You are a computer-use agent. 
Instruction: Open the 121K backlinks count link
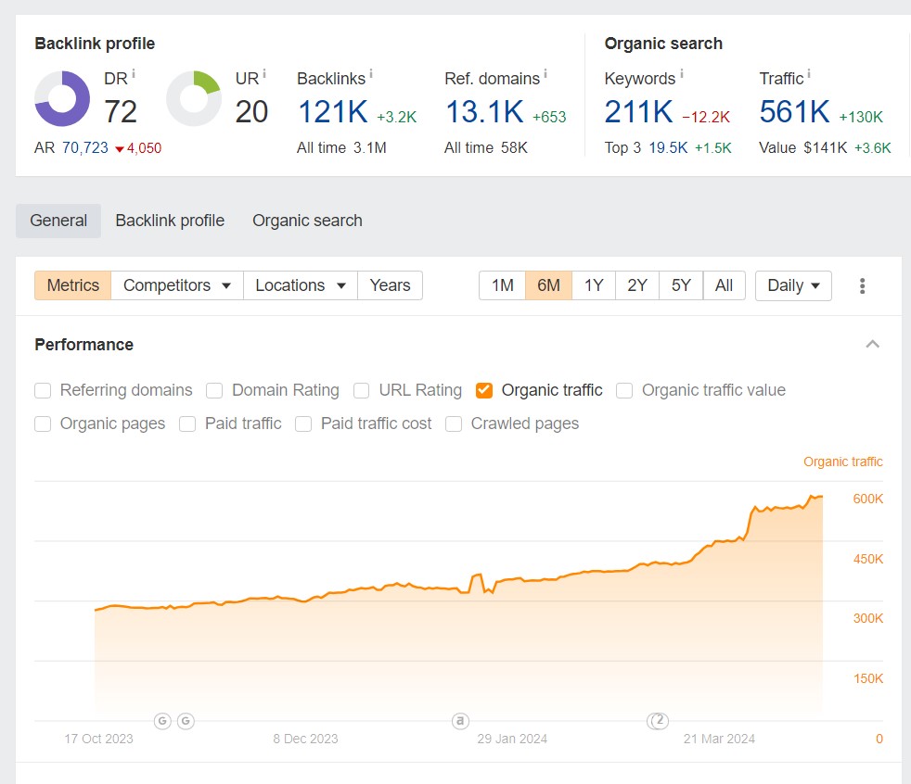333,111
